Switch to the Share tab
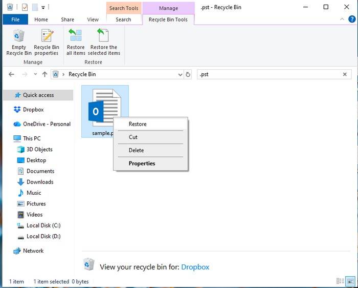 68,19
